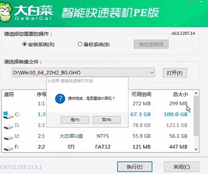Select the U: drive icon
The height and width of the screenshot is (174, 208).
tap(9, 137)
